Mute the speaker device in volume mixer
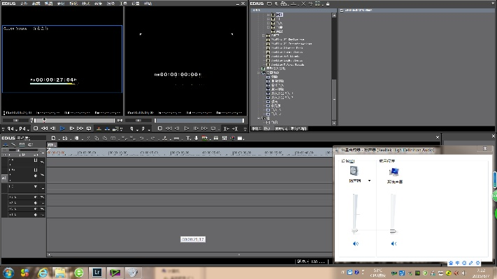This screenshot has width=497, height=279. pyautogui.click(x=356, y=243)
